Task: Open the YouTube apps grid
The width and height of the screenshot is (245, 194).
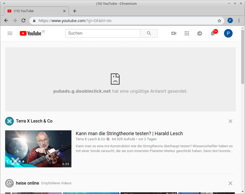Action: [187, 33]
